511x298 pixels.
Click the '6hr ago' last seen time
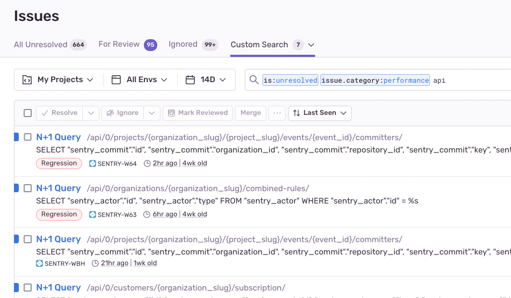click(x=165, y=214)
